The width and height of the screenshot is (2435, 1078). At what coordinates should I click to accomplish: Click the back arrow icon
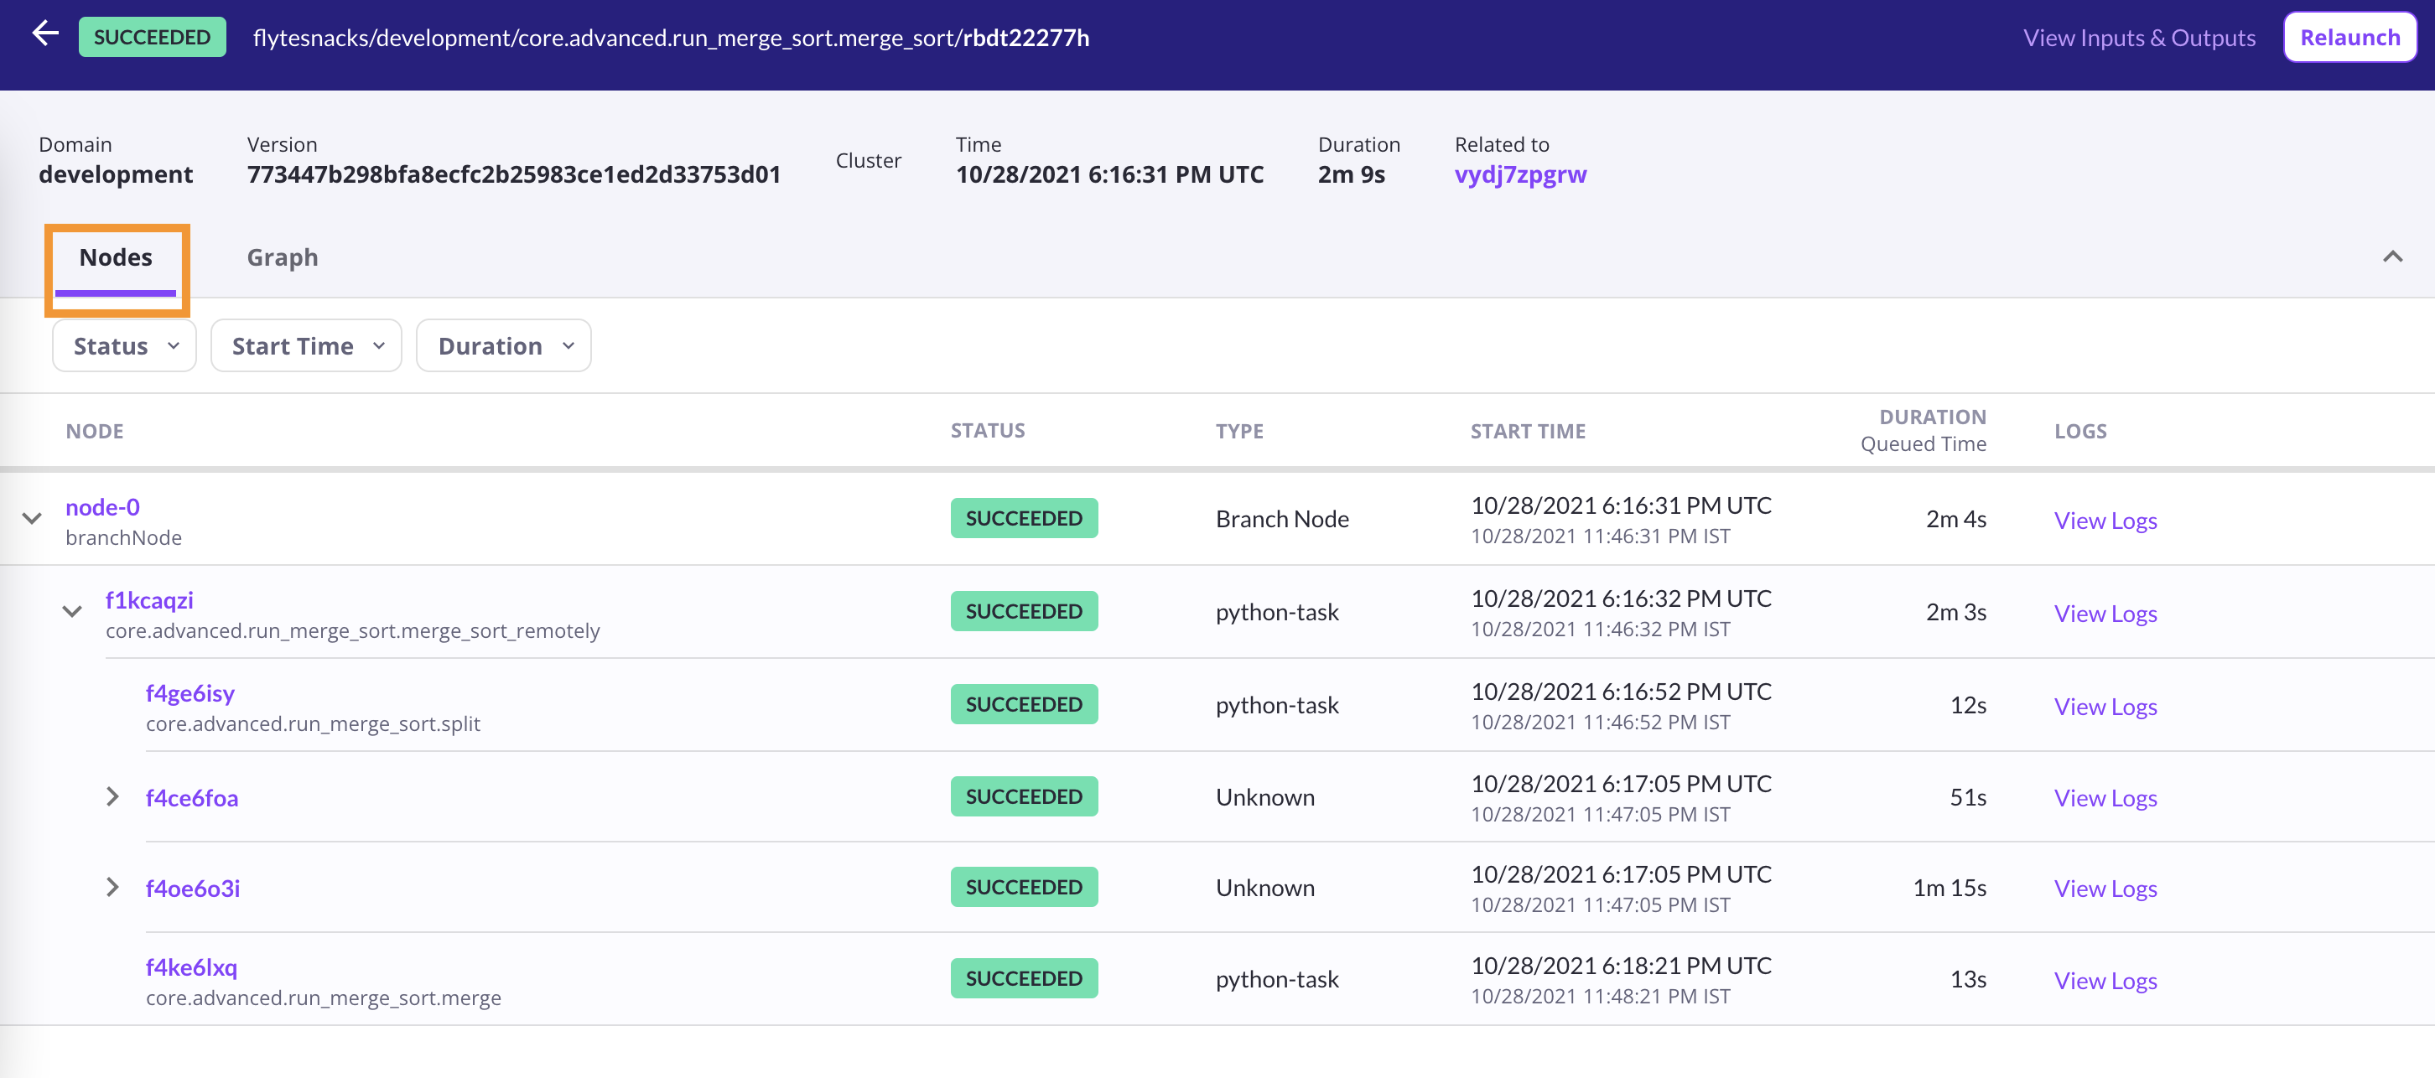pos(45,35)
